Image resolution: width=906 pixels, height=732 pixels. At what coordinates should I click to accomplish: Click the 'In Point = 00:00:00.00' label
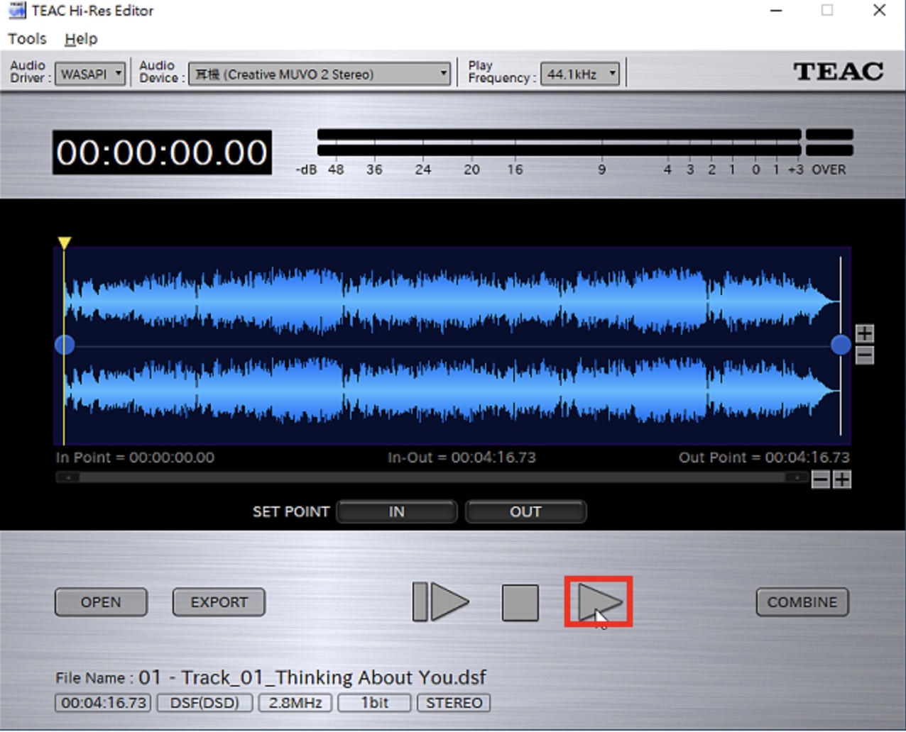(135, 457)
